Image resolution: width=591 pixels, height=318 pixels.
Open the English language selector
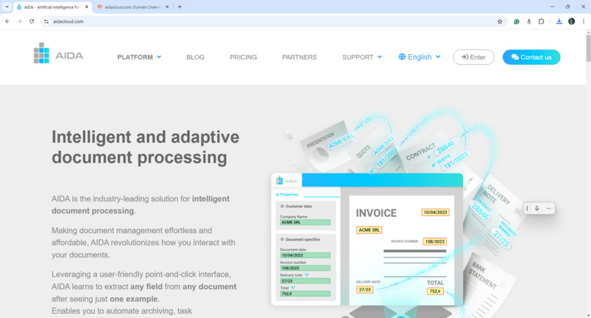click(x=419, y=57)
